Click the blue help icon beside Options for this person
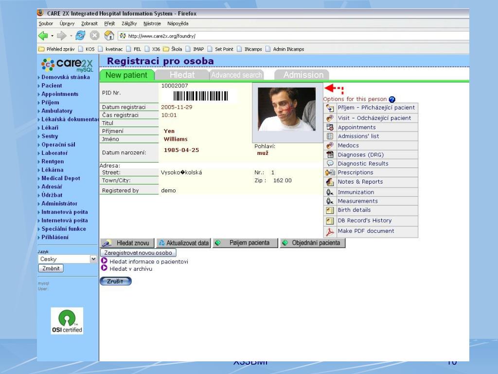 tap(392, 99)
